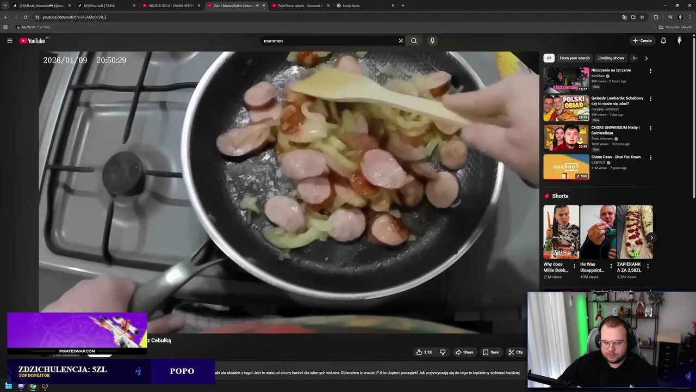
Task: Click the browser address bar URL
Action: (74, 17)
